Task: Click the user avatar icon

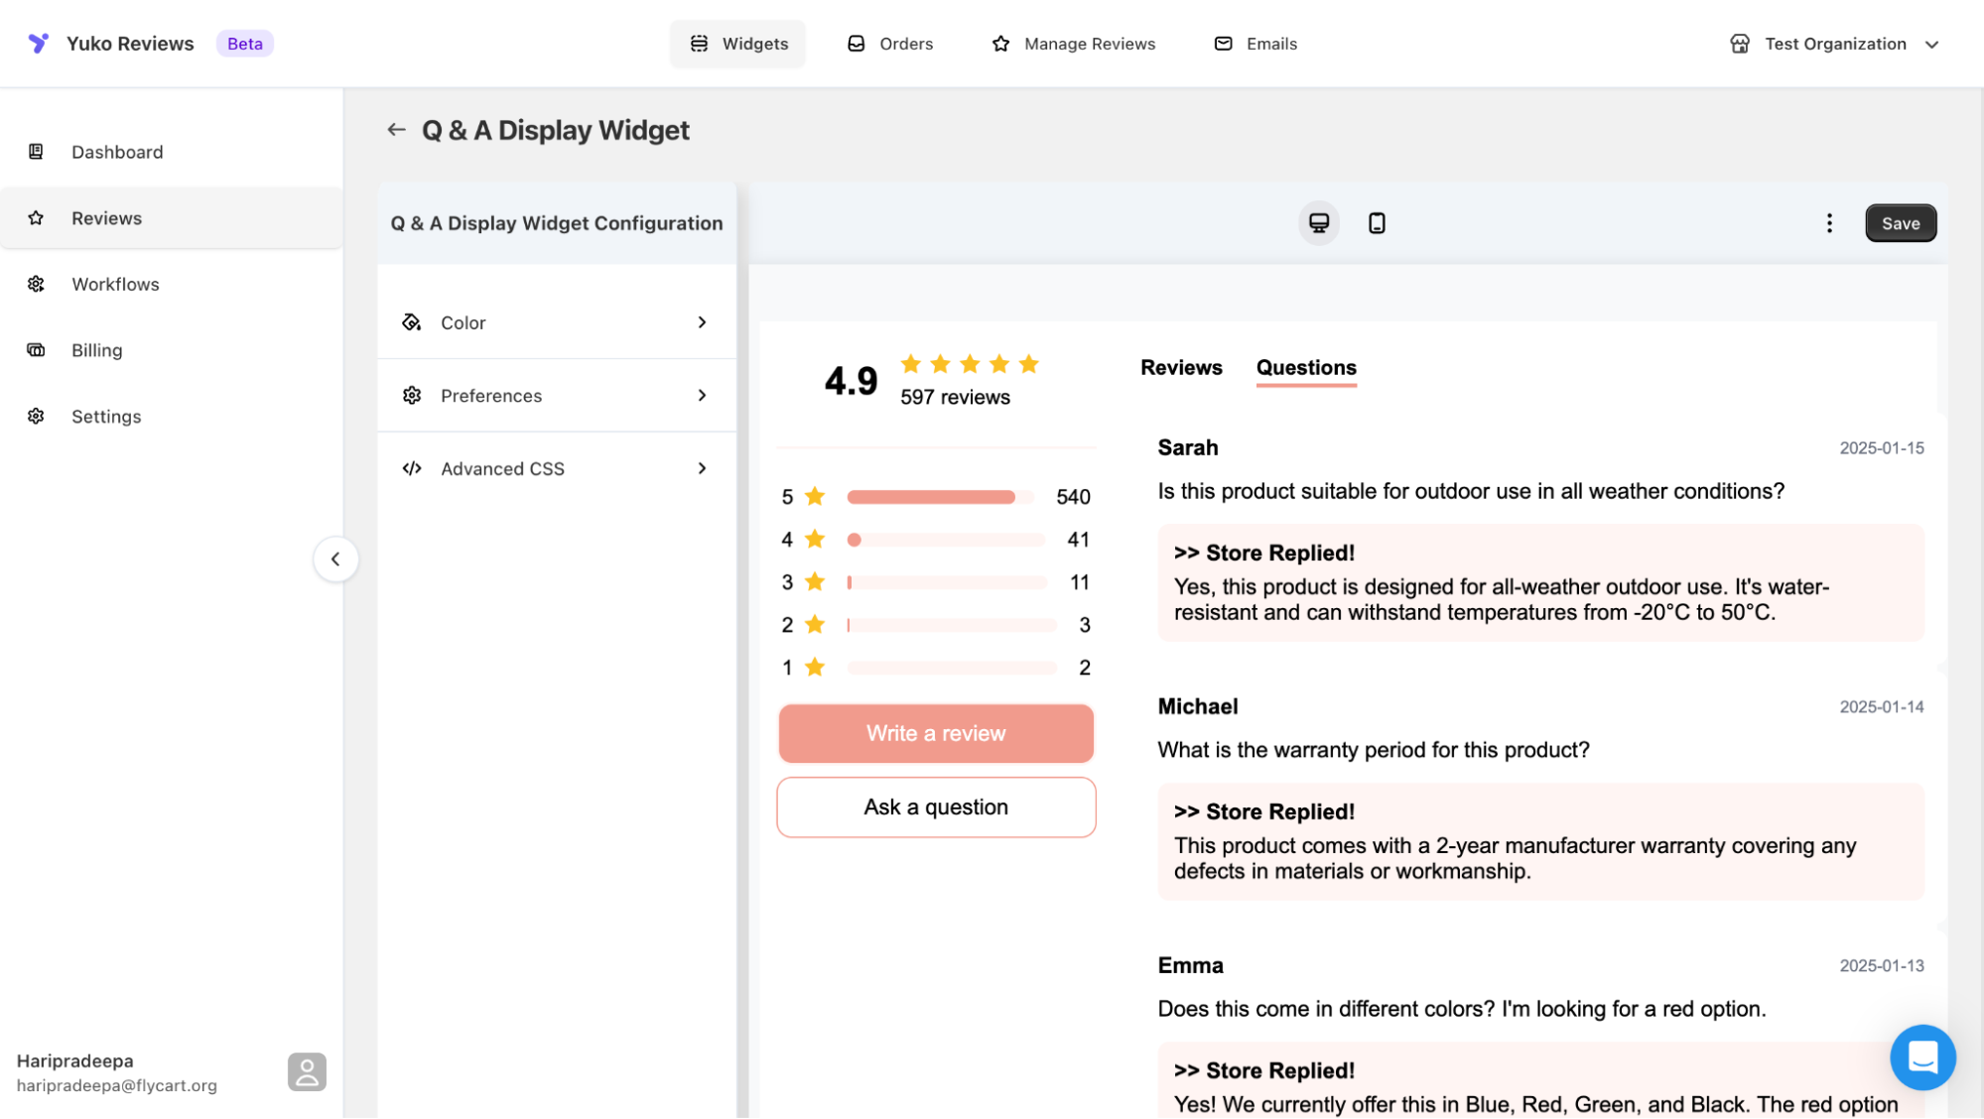Action: pos(307,1072)
